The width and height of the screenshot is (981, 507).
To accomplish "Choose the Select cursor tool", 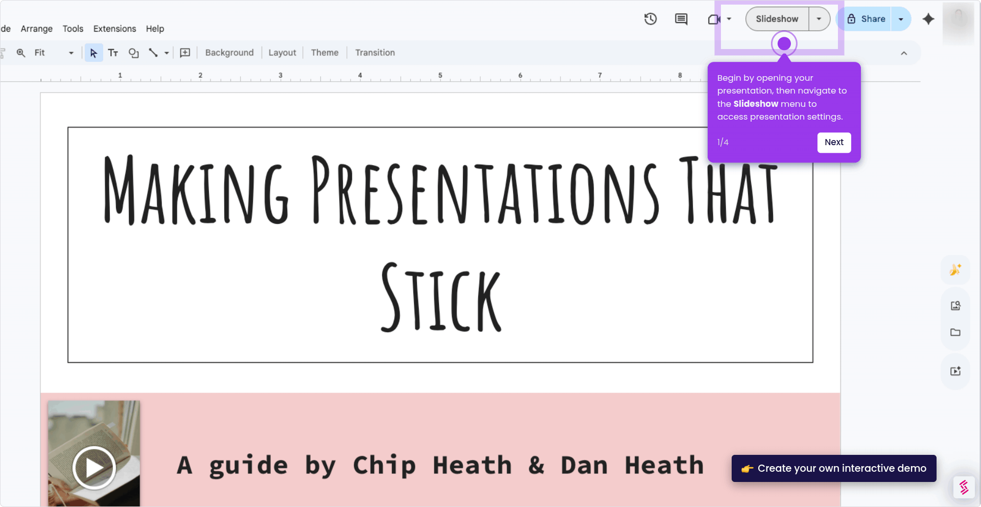I will tap(94, 53).
